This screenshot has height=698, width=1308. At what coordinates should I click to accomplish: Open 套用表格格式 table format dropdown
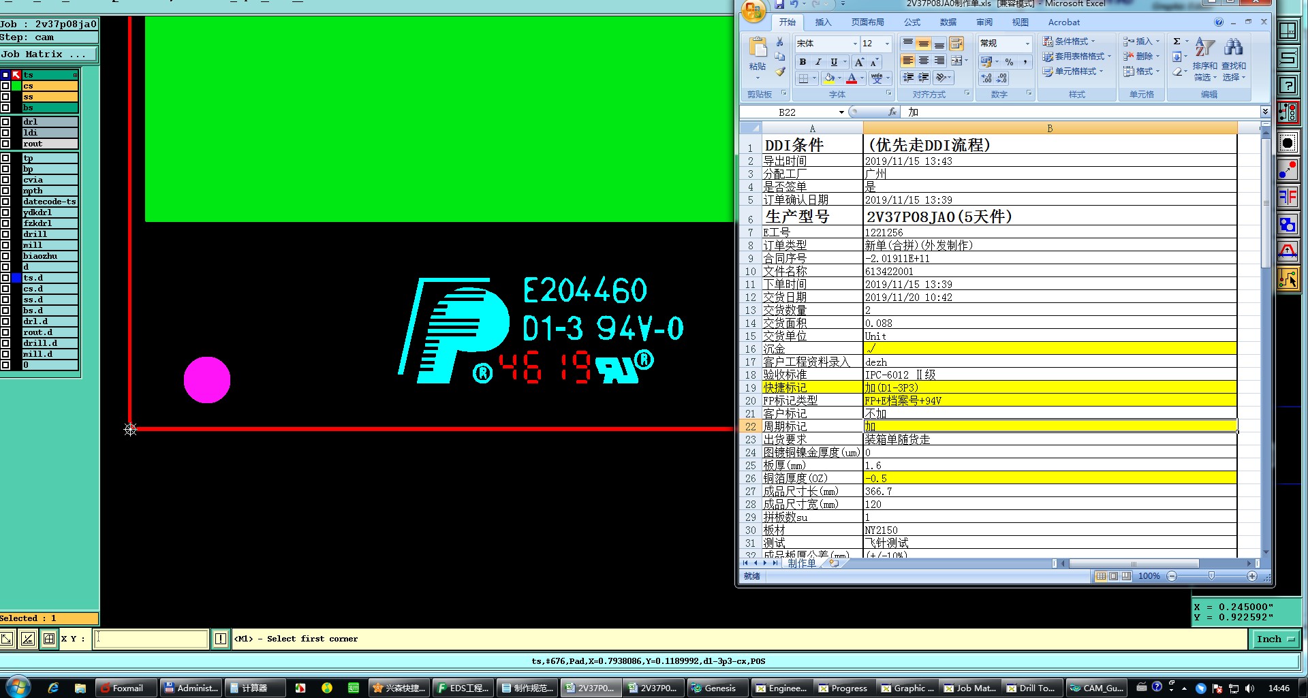1076,57
